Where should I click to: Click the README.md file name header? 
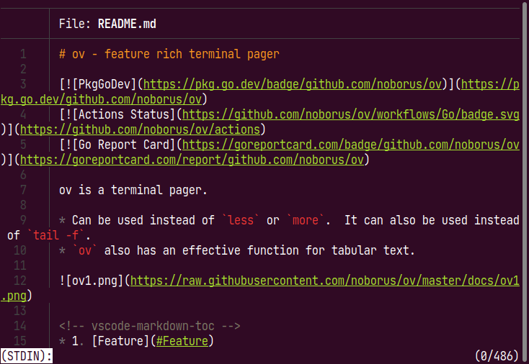(x=127, y=24)
